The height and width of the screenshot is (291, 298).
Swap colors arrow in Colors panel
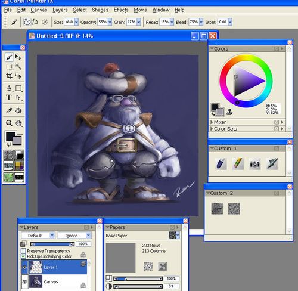coord(213,114)
